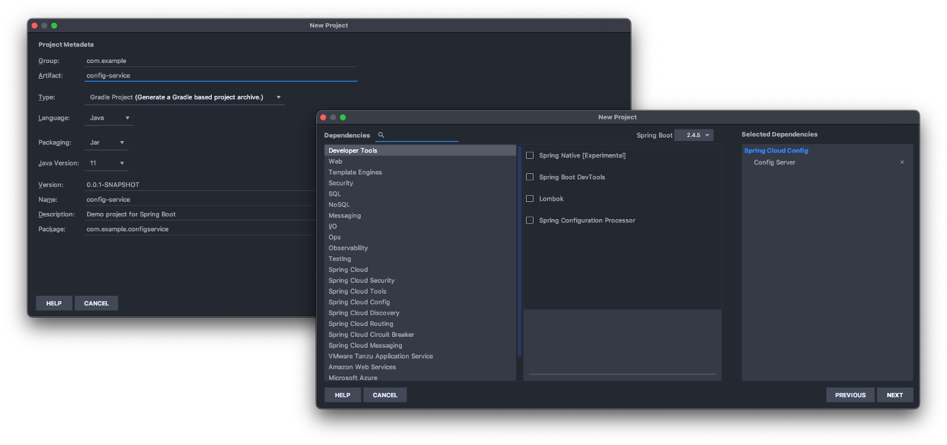Select the Web category

pyautogui.click(x=420, y=162)
